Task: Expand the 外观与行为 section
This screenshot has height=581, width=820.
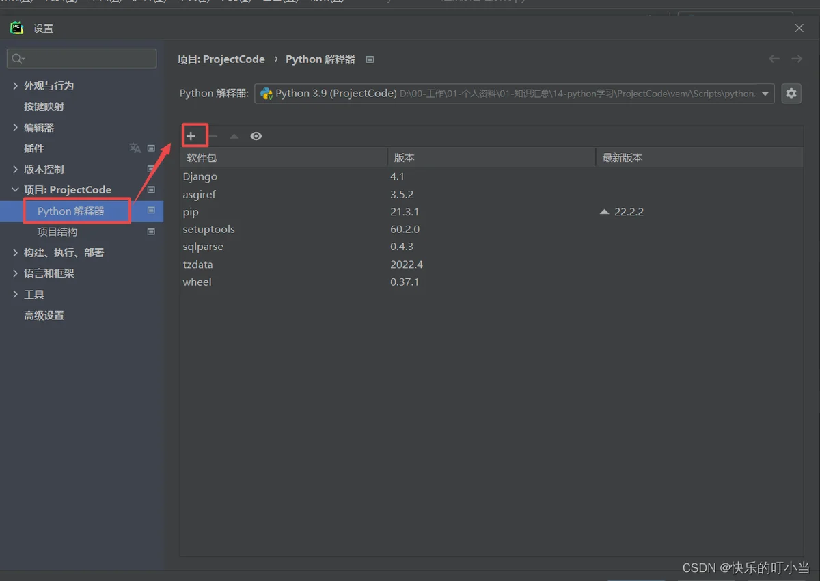Action: click(16, 85)
